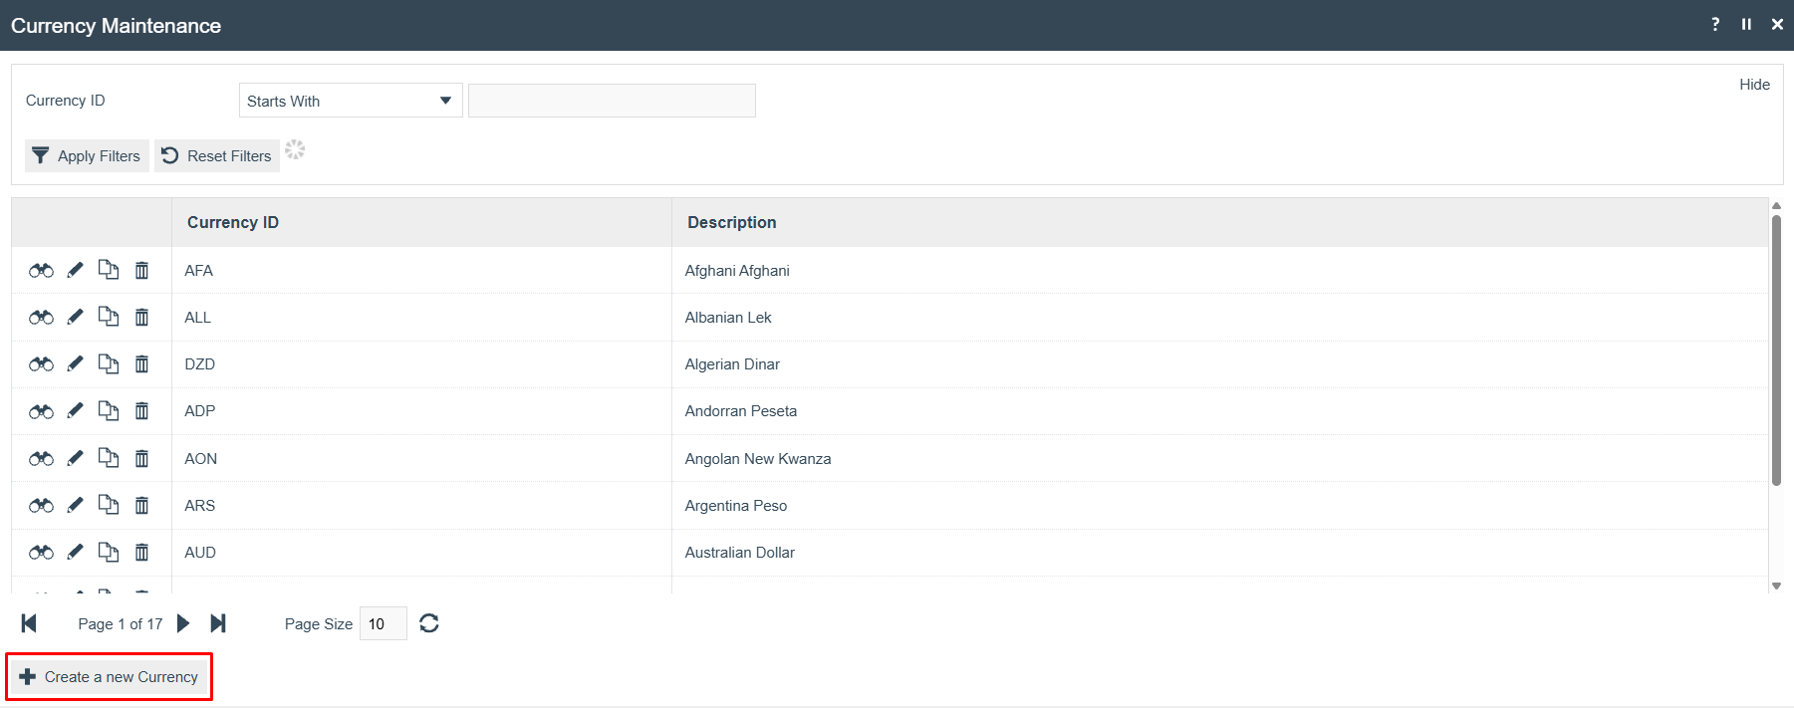Screen dimensions: 1794x708
Task: View details of the AFA currency row
Action: pyautogui.click(x=41, y=271)
